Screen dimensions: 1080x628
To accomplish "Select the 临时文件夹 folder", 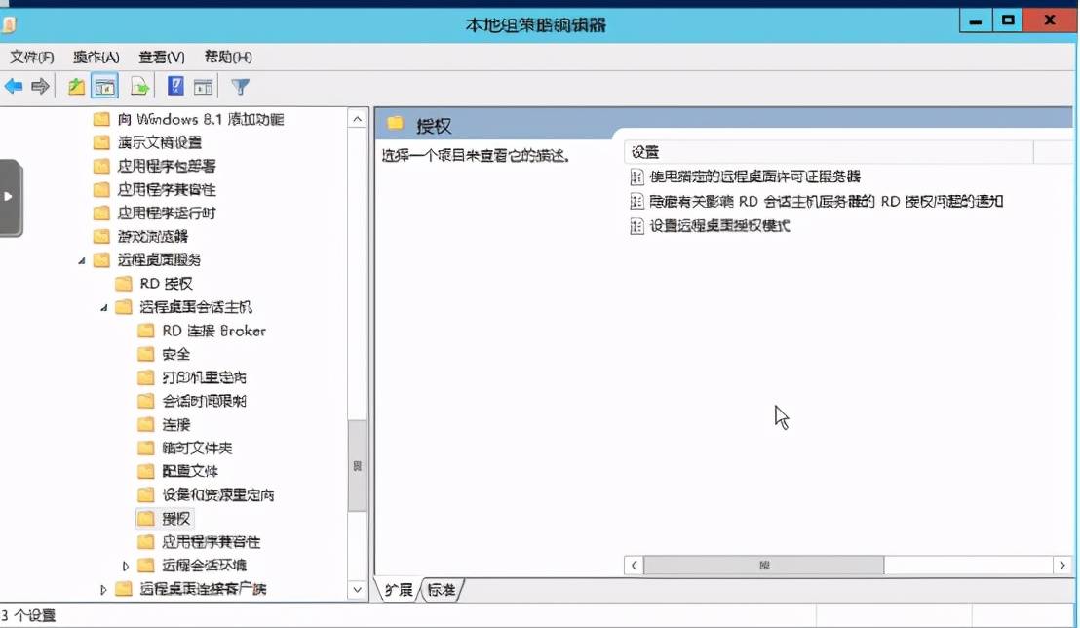I will [x=184, y=448].
